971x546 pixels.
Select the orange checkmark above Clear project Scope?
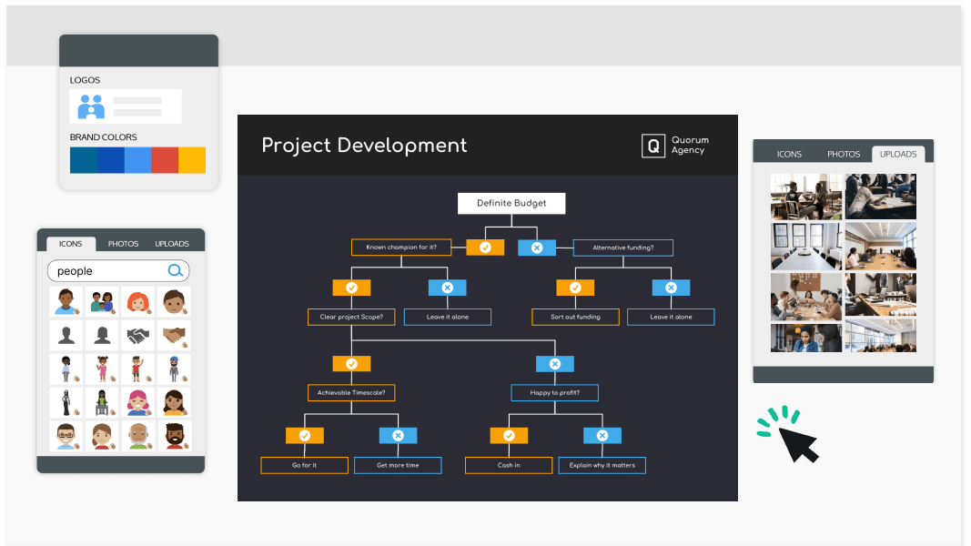click(352, 288)
